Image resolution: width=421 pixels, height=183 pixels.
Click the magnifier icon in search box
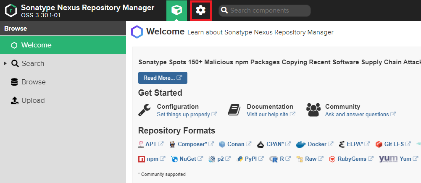[x=224, y=10]
